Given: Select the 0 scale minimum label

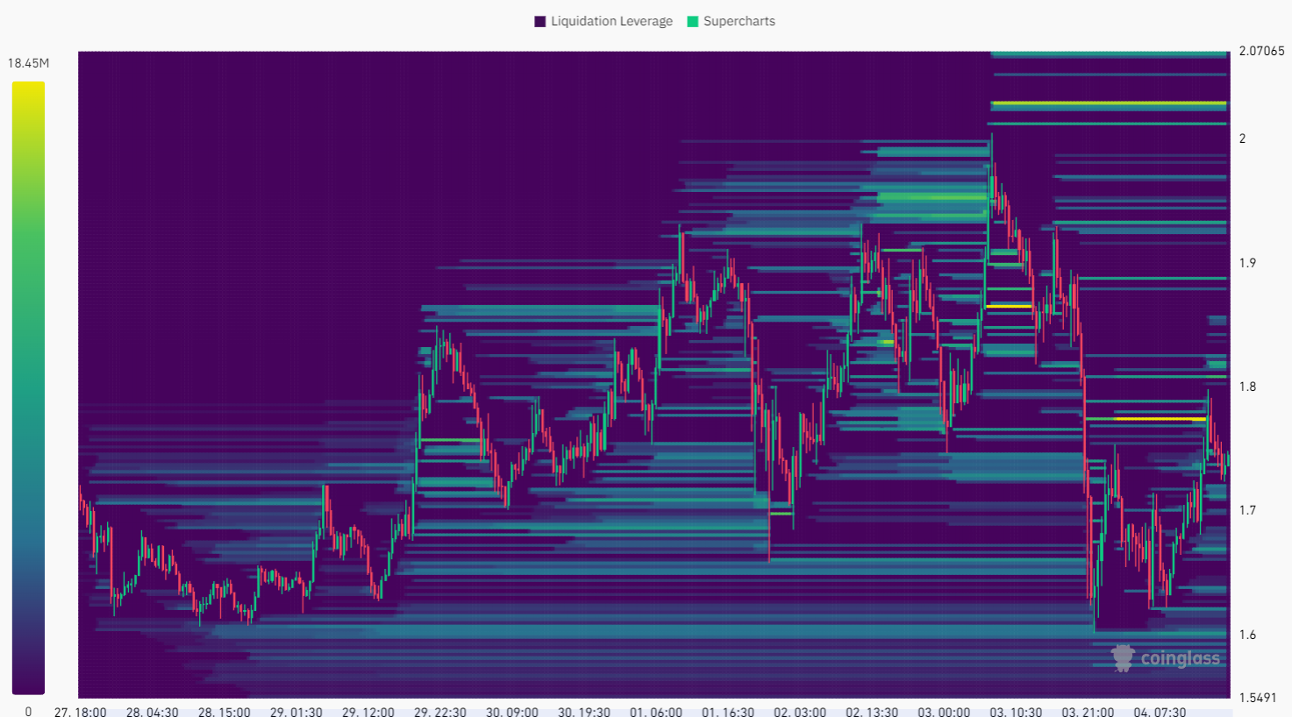Looking at the screenshot, I should 28,711.
